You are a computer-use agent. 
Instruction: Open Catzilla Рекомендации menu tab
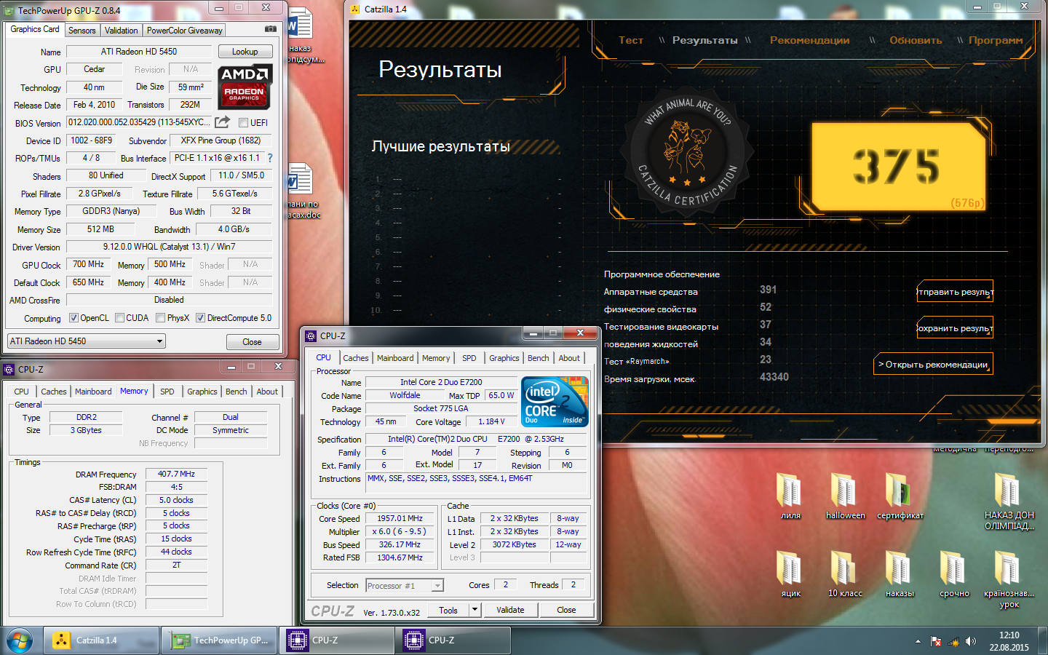point(810,40)
